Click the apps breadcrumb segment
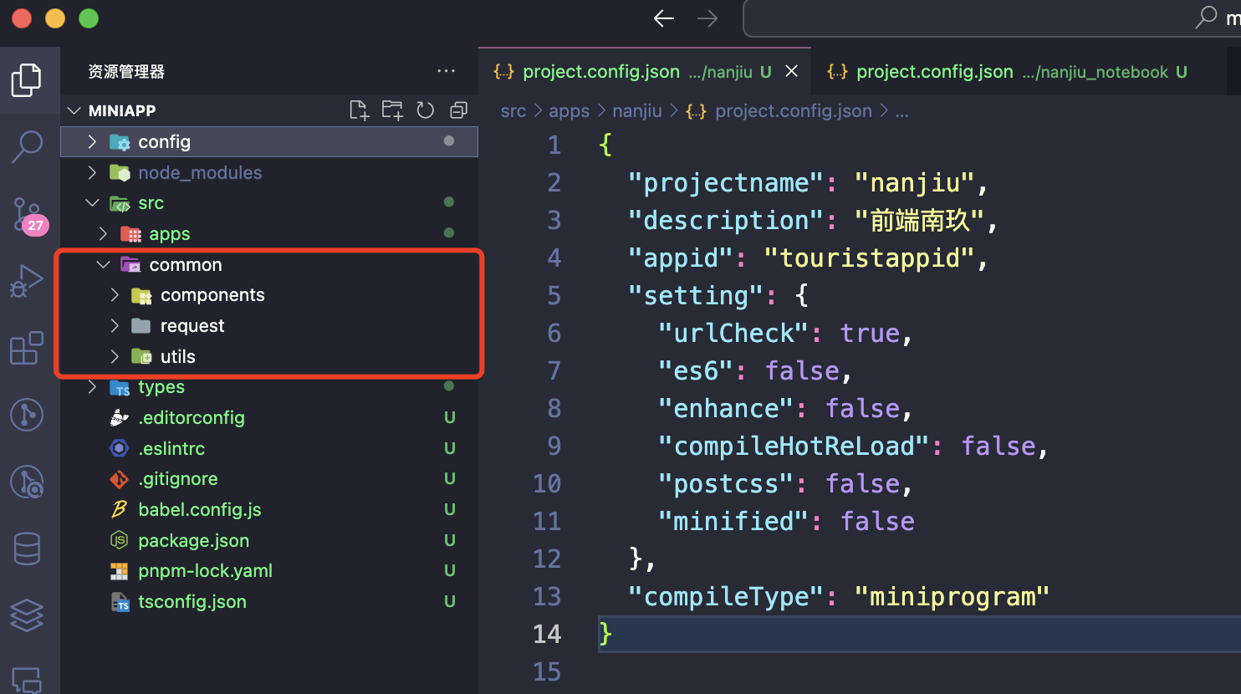This screenshot has width=1241, height=694. (569, 111)
